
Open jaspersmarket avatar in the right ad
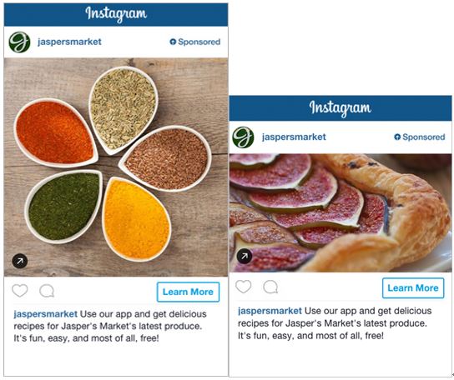[243, 137]
